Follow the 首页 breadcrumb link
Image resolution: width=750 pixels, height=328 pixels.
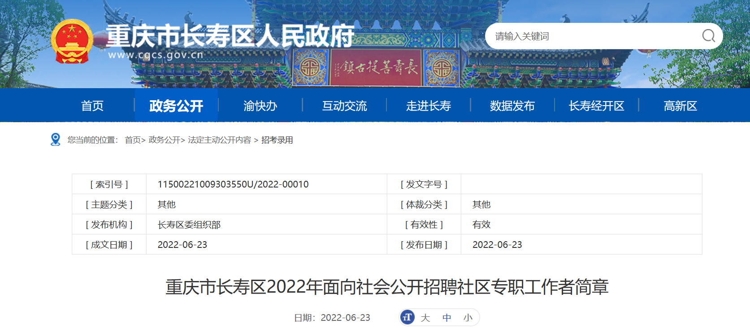(x=133, y=140)
